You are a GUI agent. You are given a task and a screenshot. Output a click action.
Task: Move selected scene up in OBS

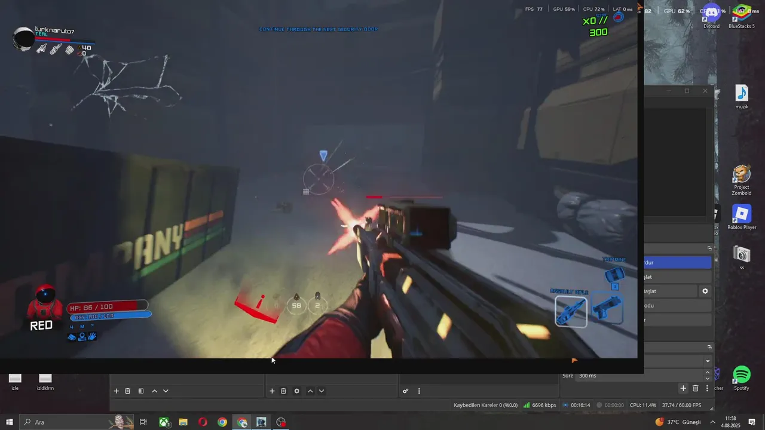(x=154, y=391)
